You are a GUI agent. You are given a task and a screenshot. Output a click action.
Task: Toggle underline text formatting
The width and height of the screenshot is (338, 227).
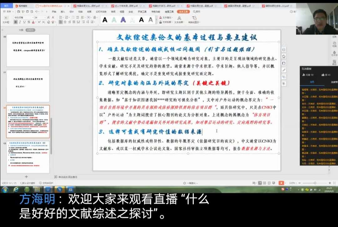pyautogui.click(x=24, y=22)
